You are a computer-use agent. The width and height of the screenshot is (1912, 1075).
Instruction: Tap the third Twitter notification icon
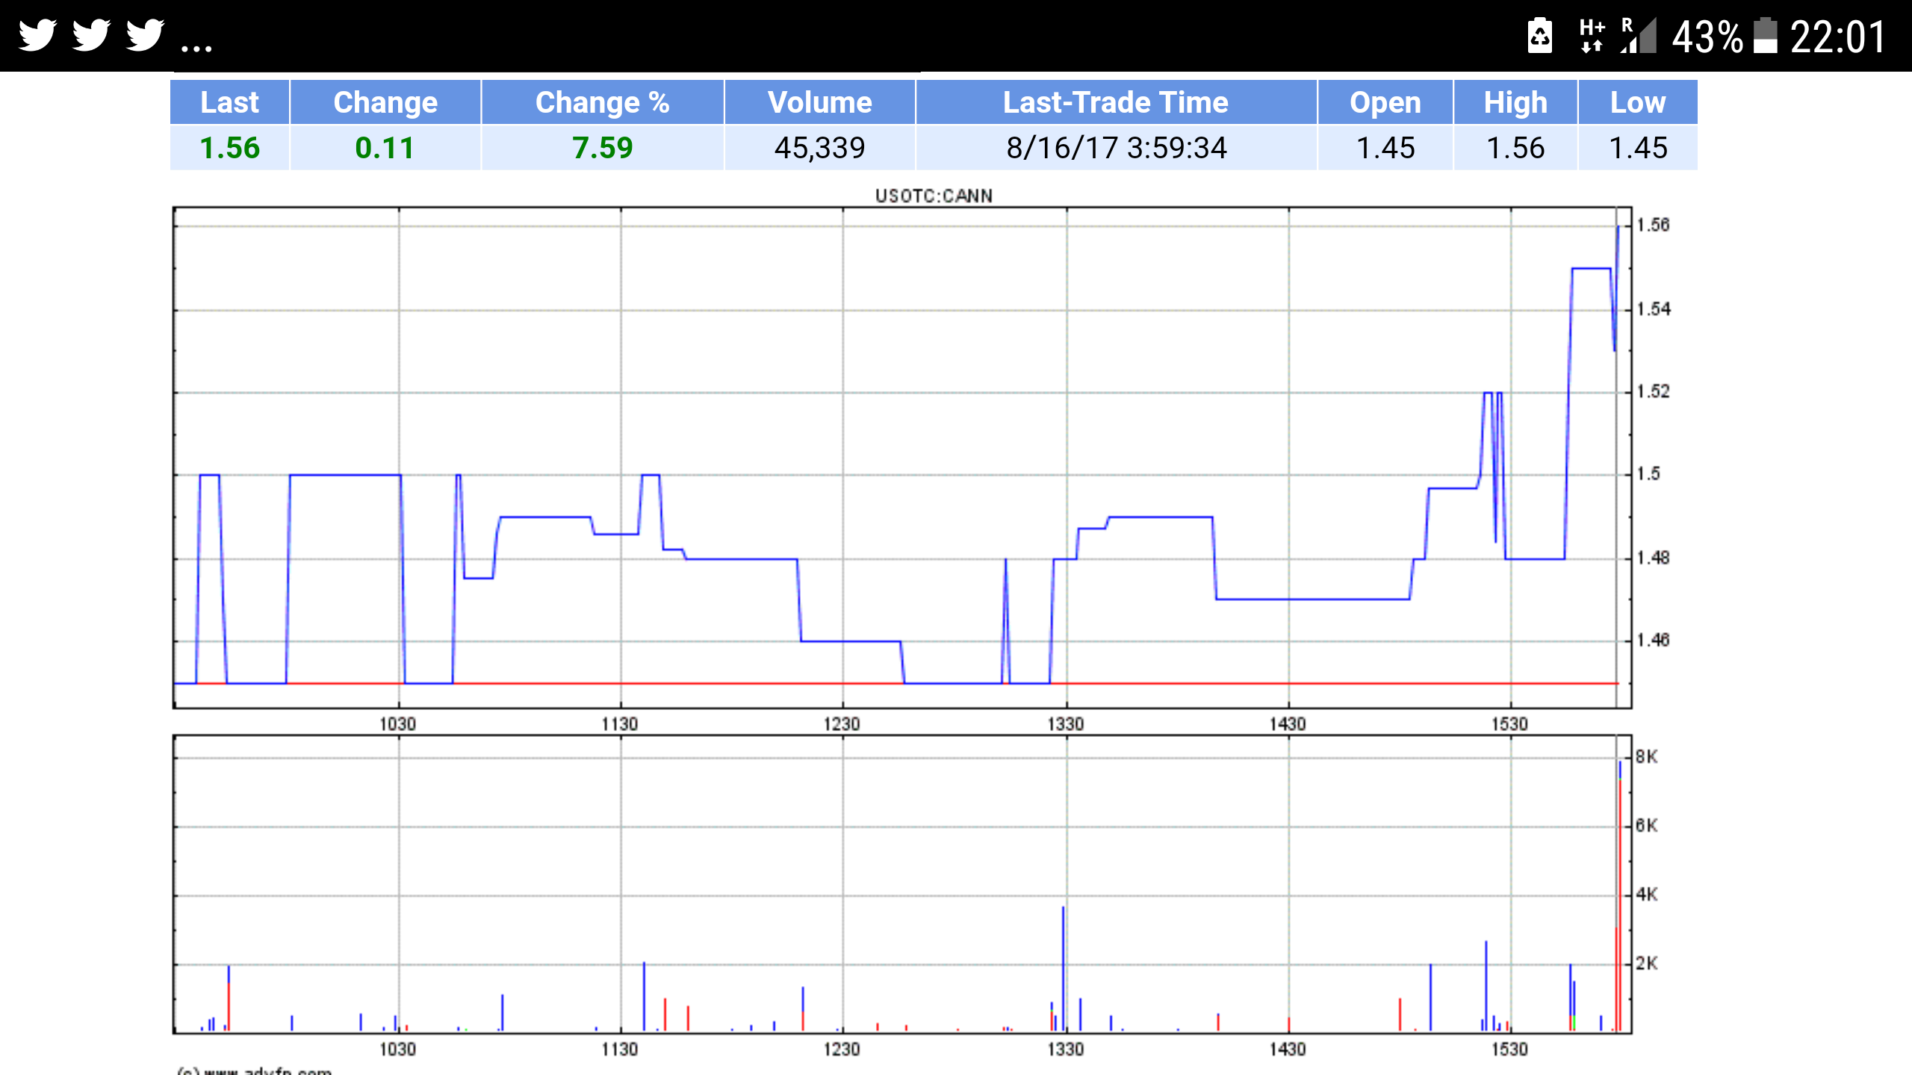tap(145, 35)
